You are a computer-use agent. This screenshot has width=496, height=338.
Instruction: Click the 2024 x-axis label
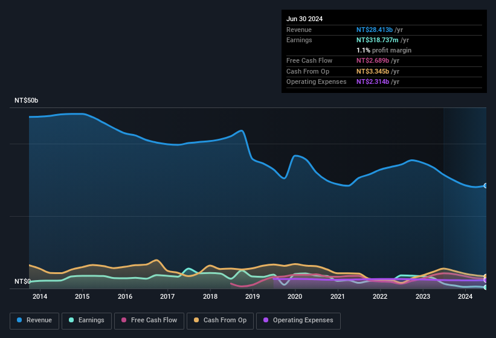tap(465, 296)
